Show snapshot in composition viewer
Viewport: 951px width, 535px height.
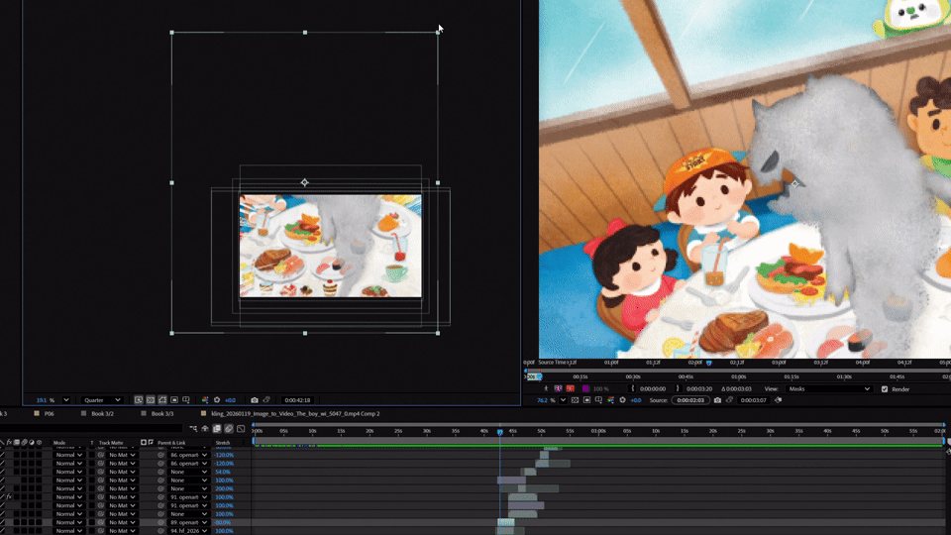[266, 399]
